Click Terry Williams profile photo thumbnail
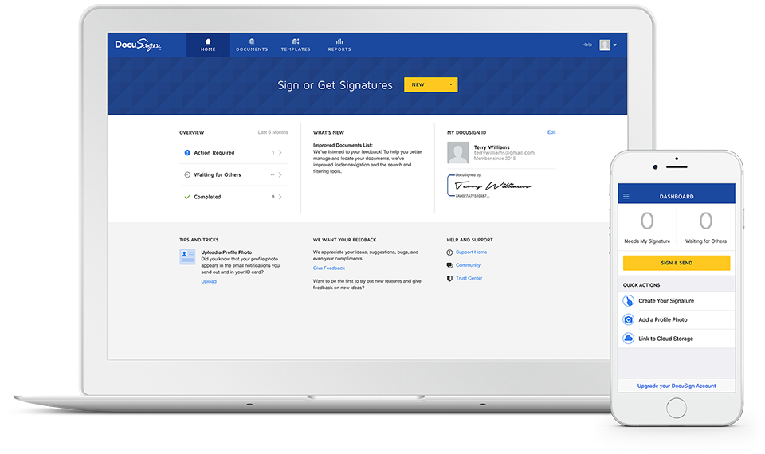The image size is (765, 454). click(x=458, y=152)
